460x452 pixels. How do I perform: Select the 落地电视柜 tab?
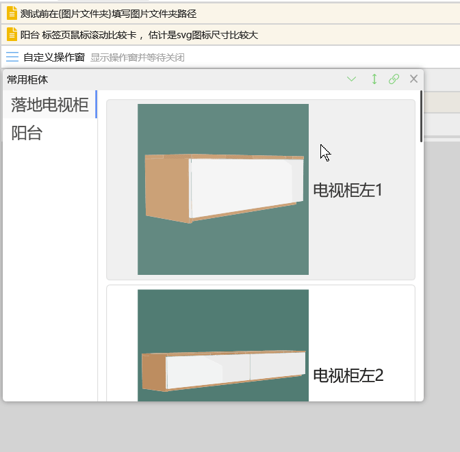pos(50,105)
